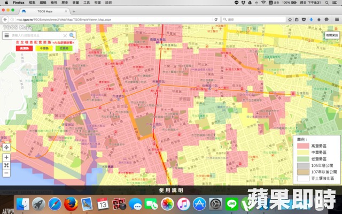Open the Wi-Fi status menu
Image resolution: width=342 pixels, height=214 pixels.
click(x=263, y=3)
